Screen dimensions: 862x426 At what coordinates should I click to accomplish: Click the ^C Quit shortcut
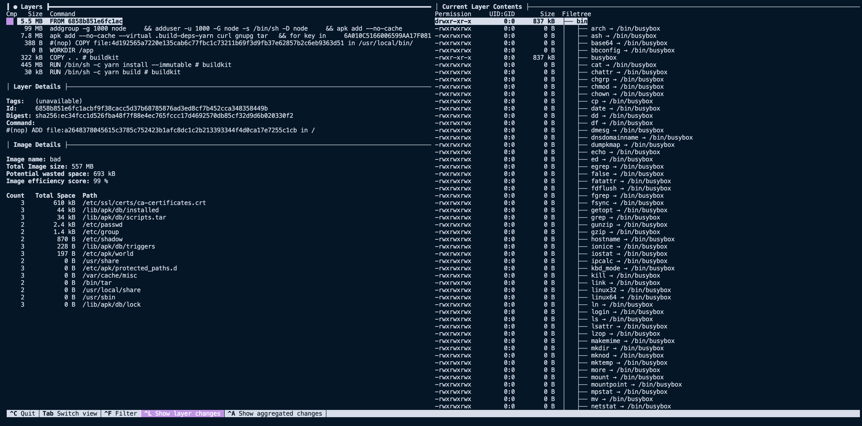point(22,413)
